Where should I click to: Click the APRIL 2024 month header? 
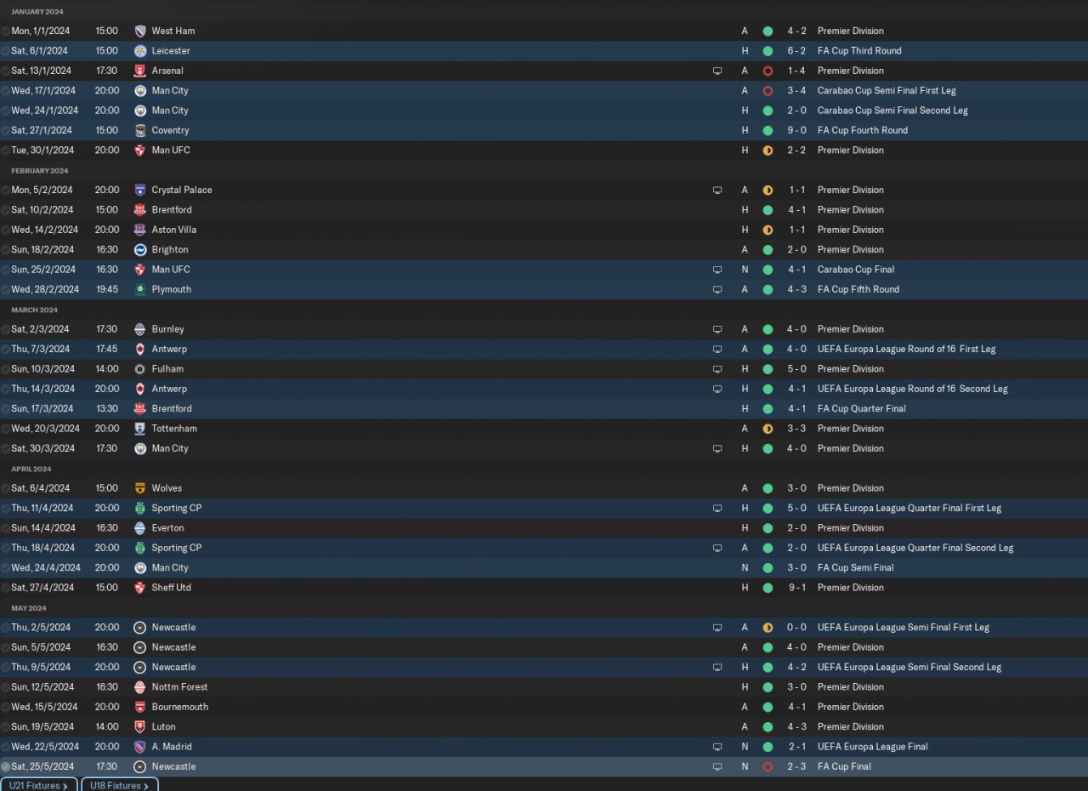coord(31,469)
